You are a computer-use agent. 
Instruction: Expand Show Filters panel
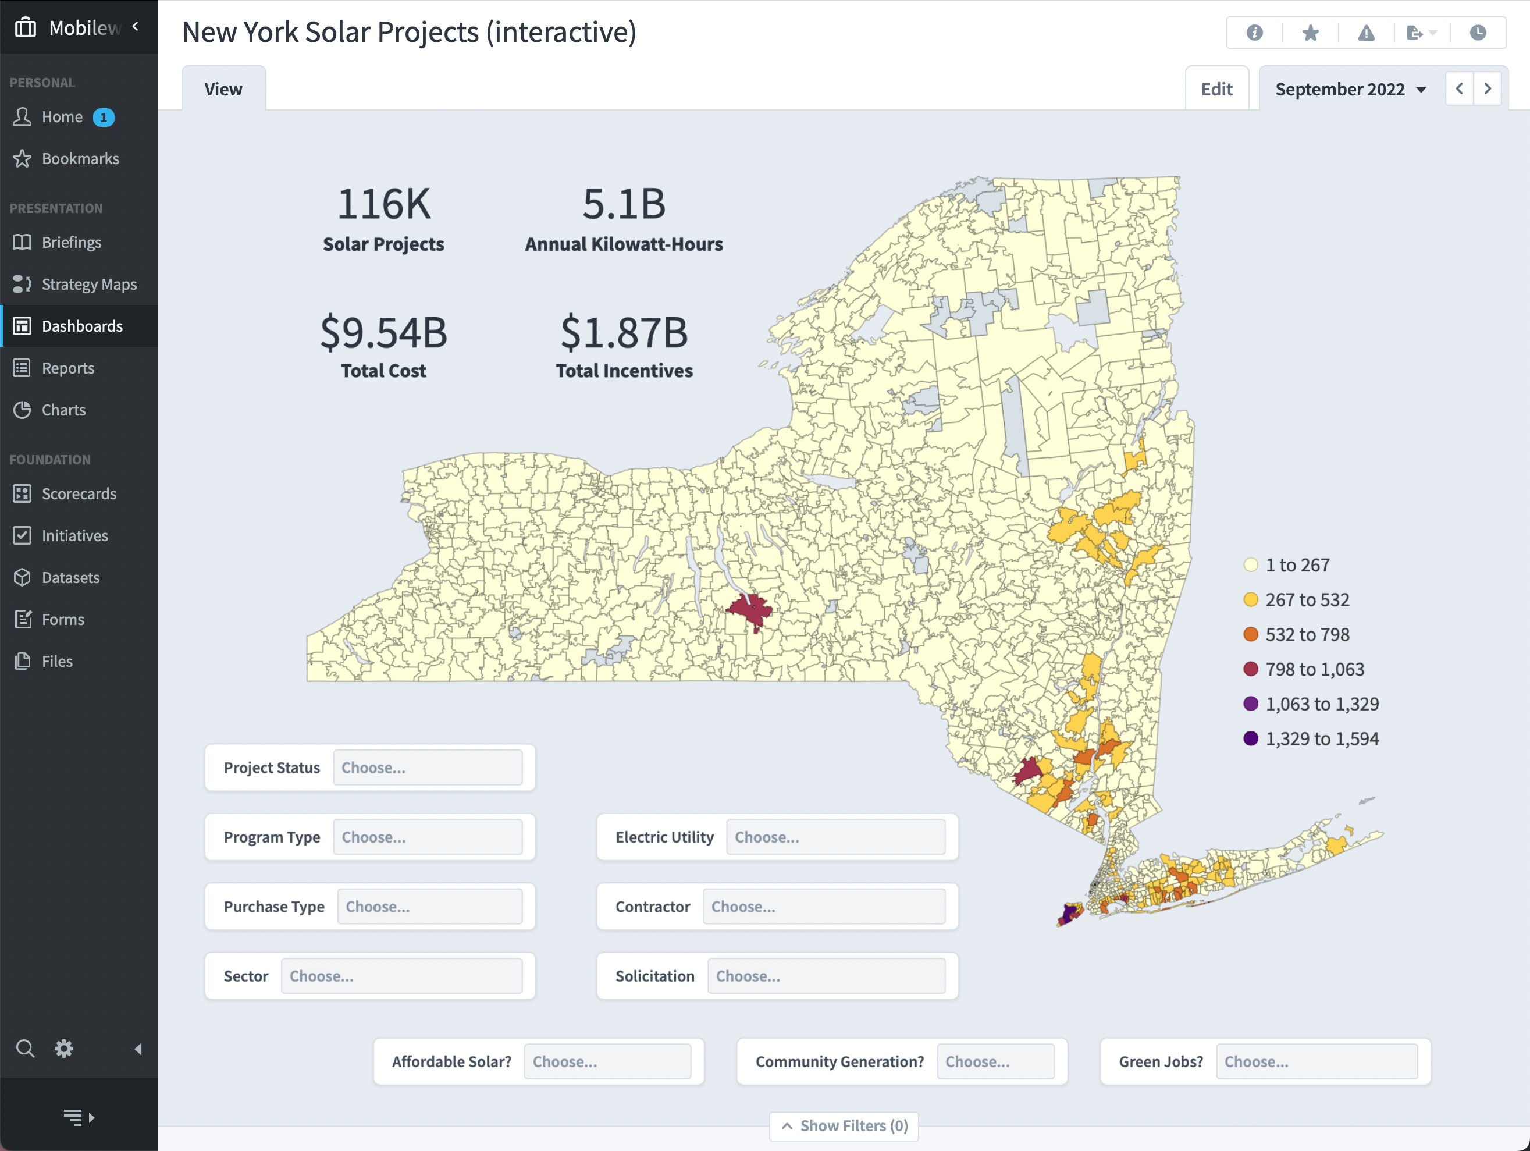tap(844, 1125)
